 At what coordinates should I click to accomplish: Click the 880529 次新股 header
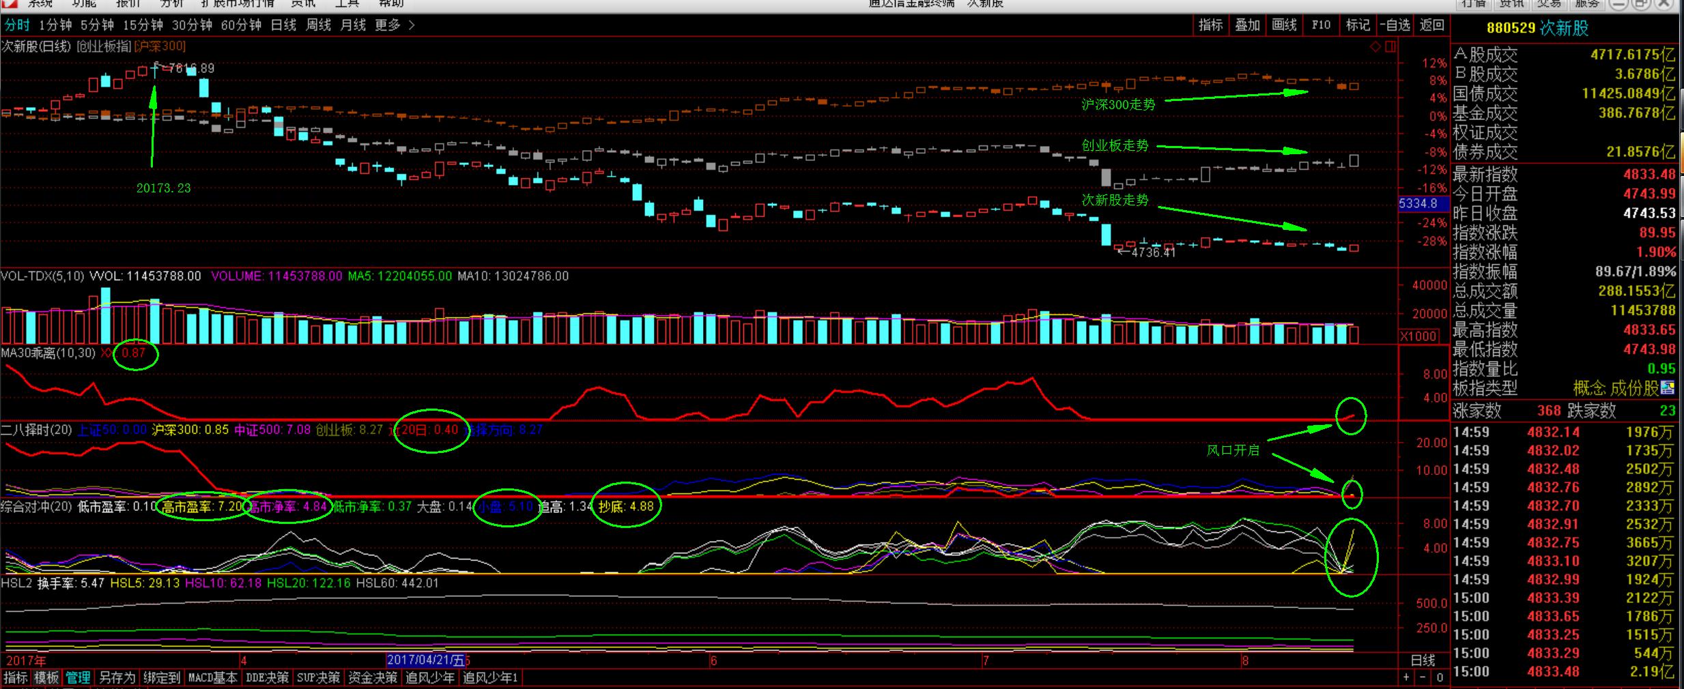(x=1538, y=28)
